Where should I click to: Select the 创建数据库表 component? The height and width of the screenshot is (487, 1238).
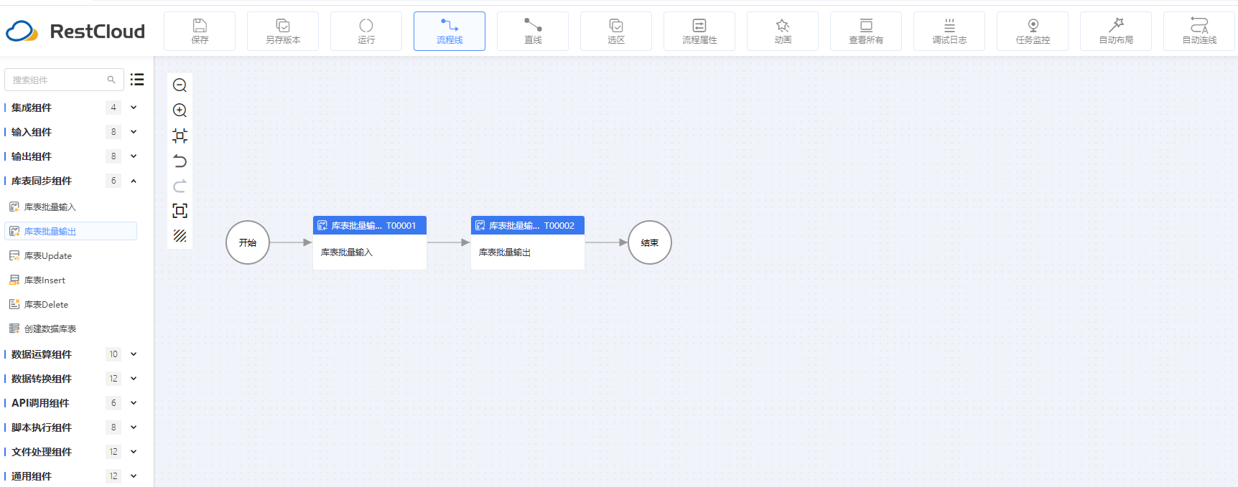[70, 328]
